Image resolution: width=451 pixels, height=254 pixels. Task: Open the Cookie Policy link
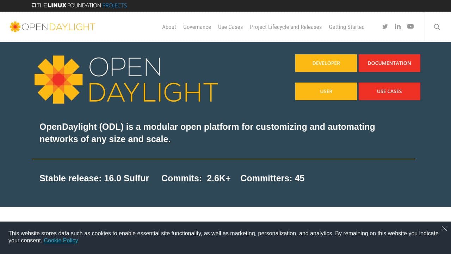(x=61, y=240)
